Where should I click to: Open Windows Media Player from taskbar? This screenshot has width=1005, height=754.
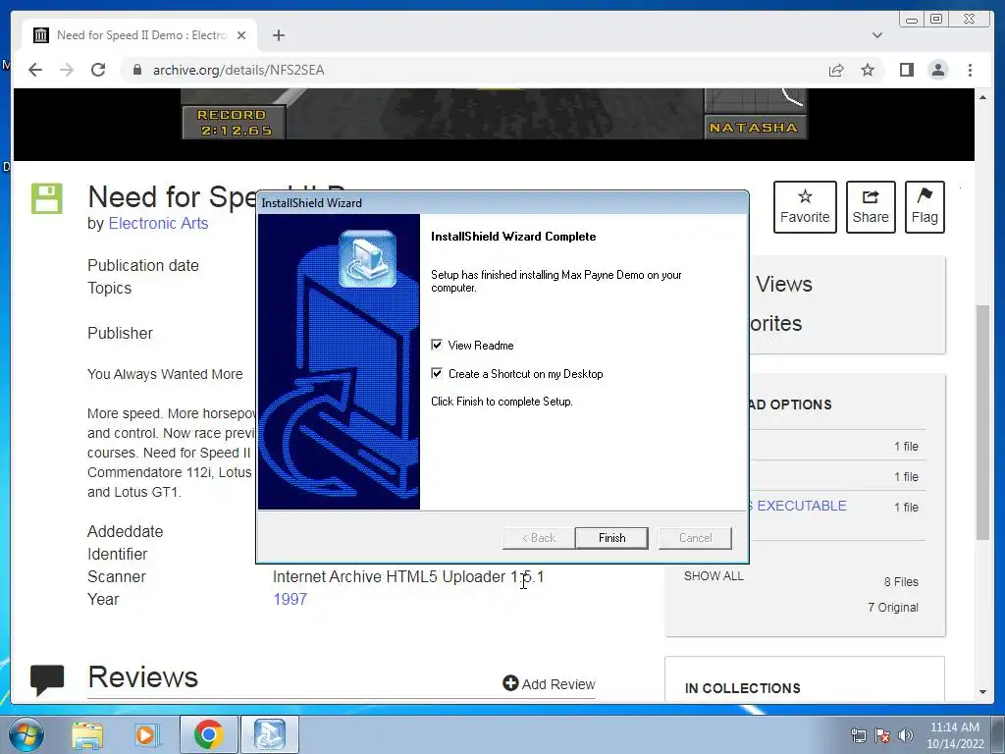point(146,734)
